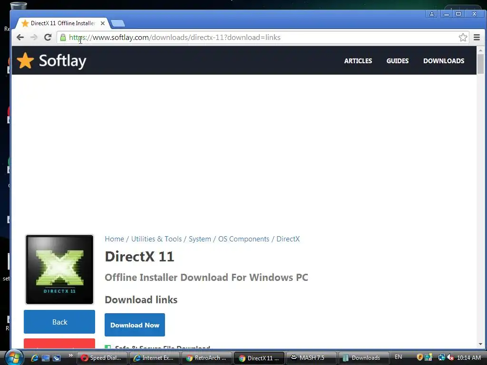Viewport: 487px width, 365px height.
Task: Click the green padlock security icon
Action: pos(63,38)
